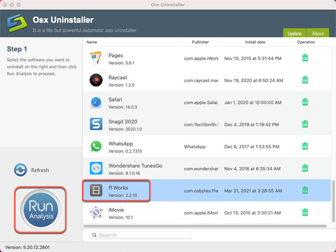Click the WhatsApp app icon
This screenshot has width=336, height=252.
[x=96, y=146]
